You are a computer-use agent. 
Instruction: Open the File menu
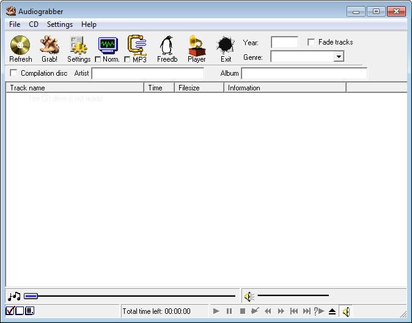click(x=15, y=24)
